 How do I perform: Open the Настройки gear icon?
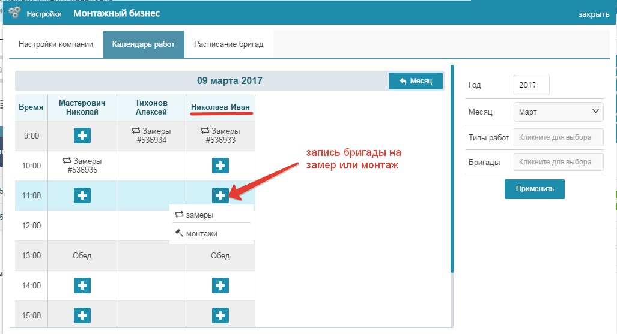[15, 13]
